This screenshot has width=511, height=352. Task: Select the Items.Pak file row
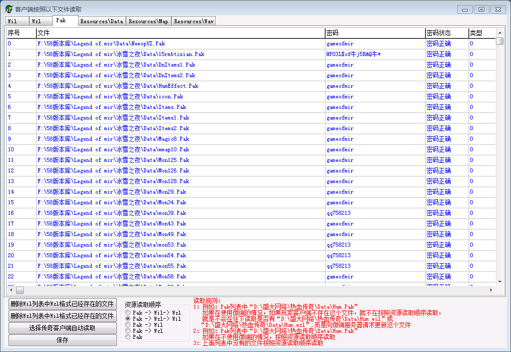coord(251,107)
